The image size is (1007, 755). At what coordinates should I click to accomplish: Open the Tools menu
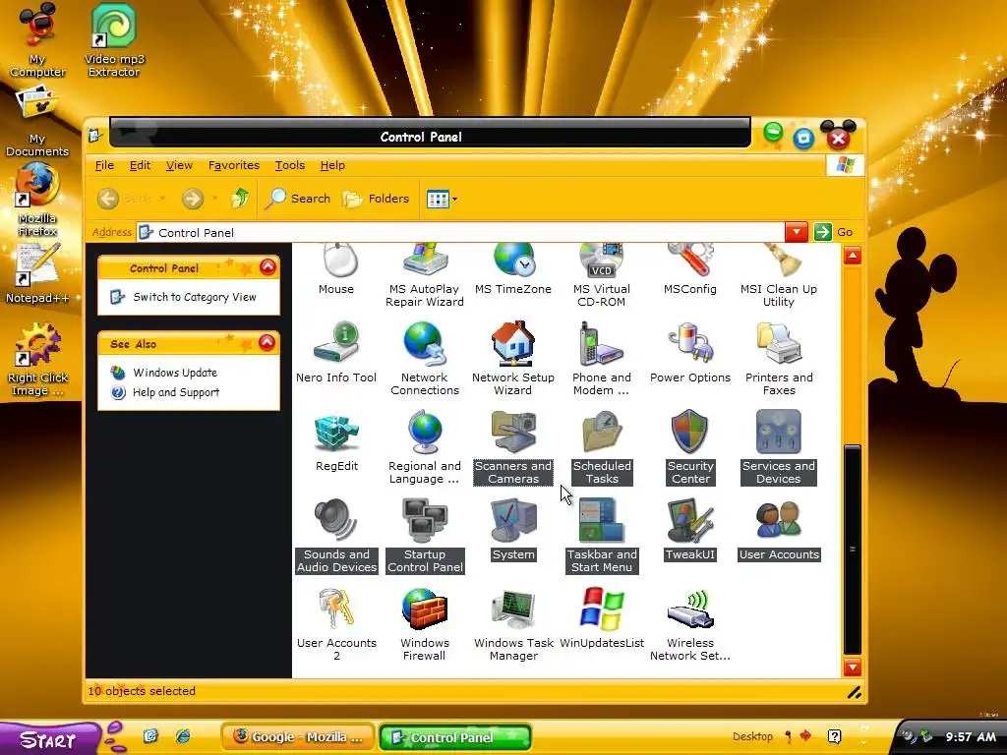tap(290, 165)
